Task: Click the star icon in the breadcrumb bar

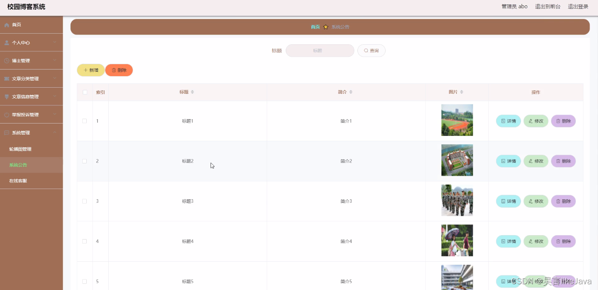Action: point(326,27)
